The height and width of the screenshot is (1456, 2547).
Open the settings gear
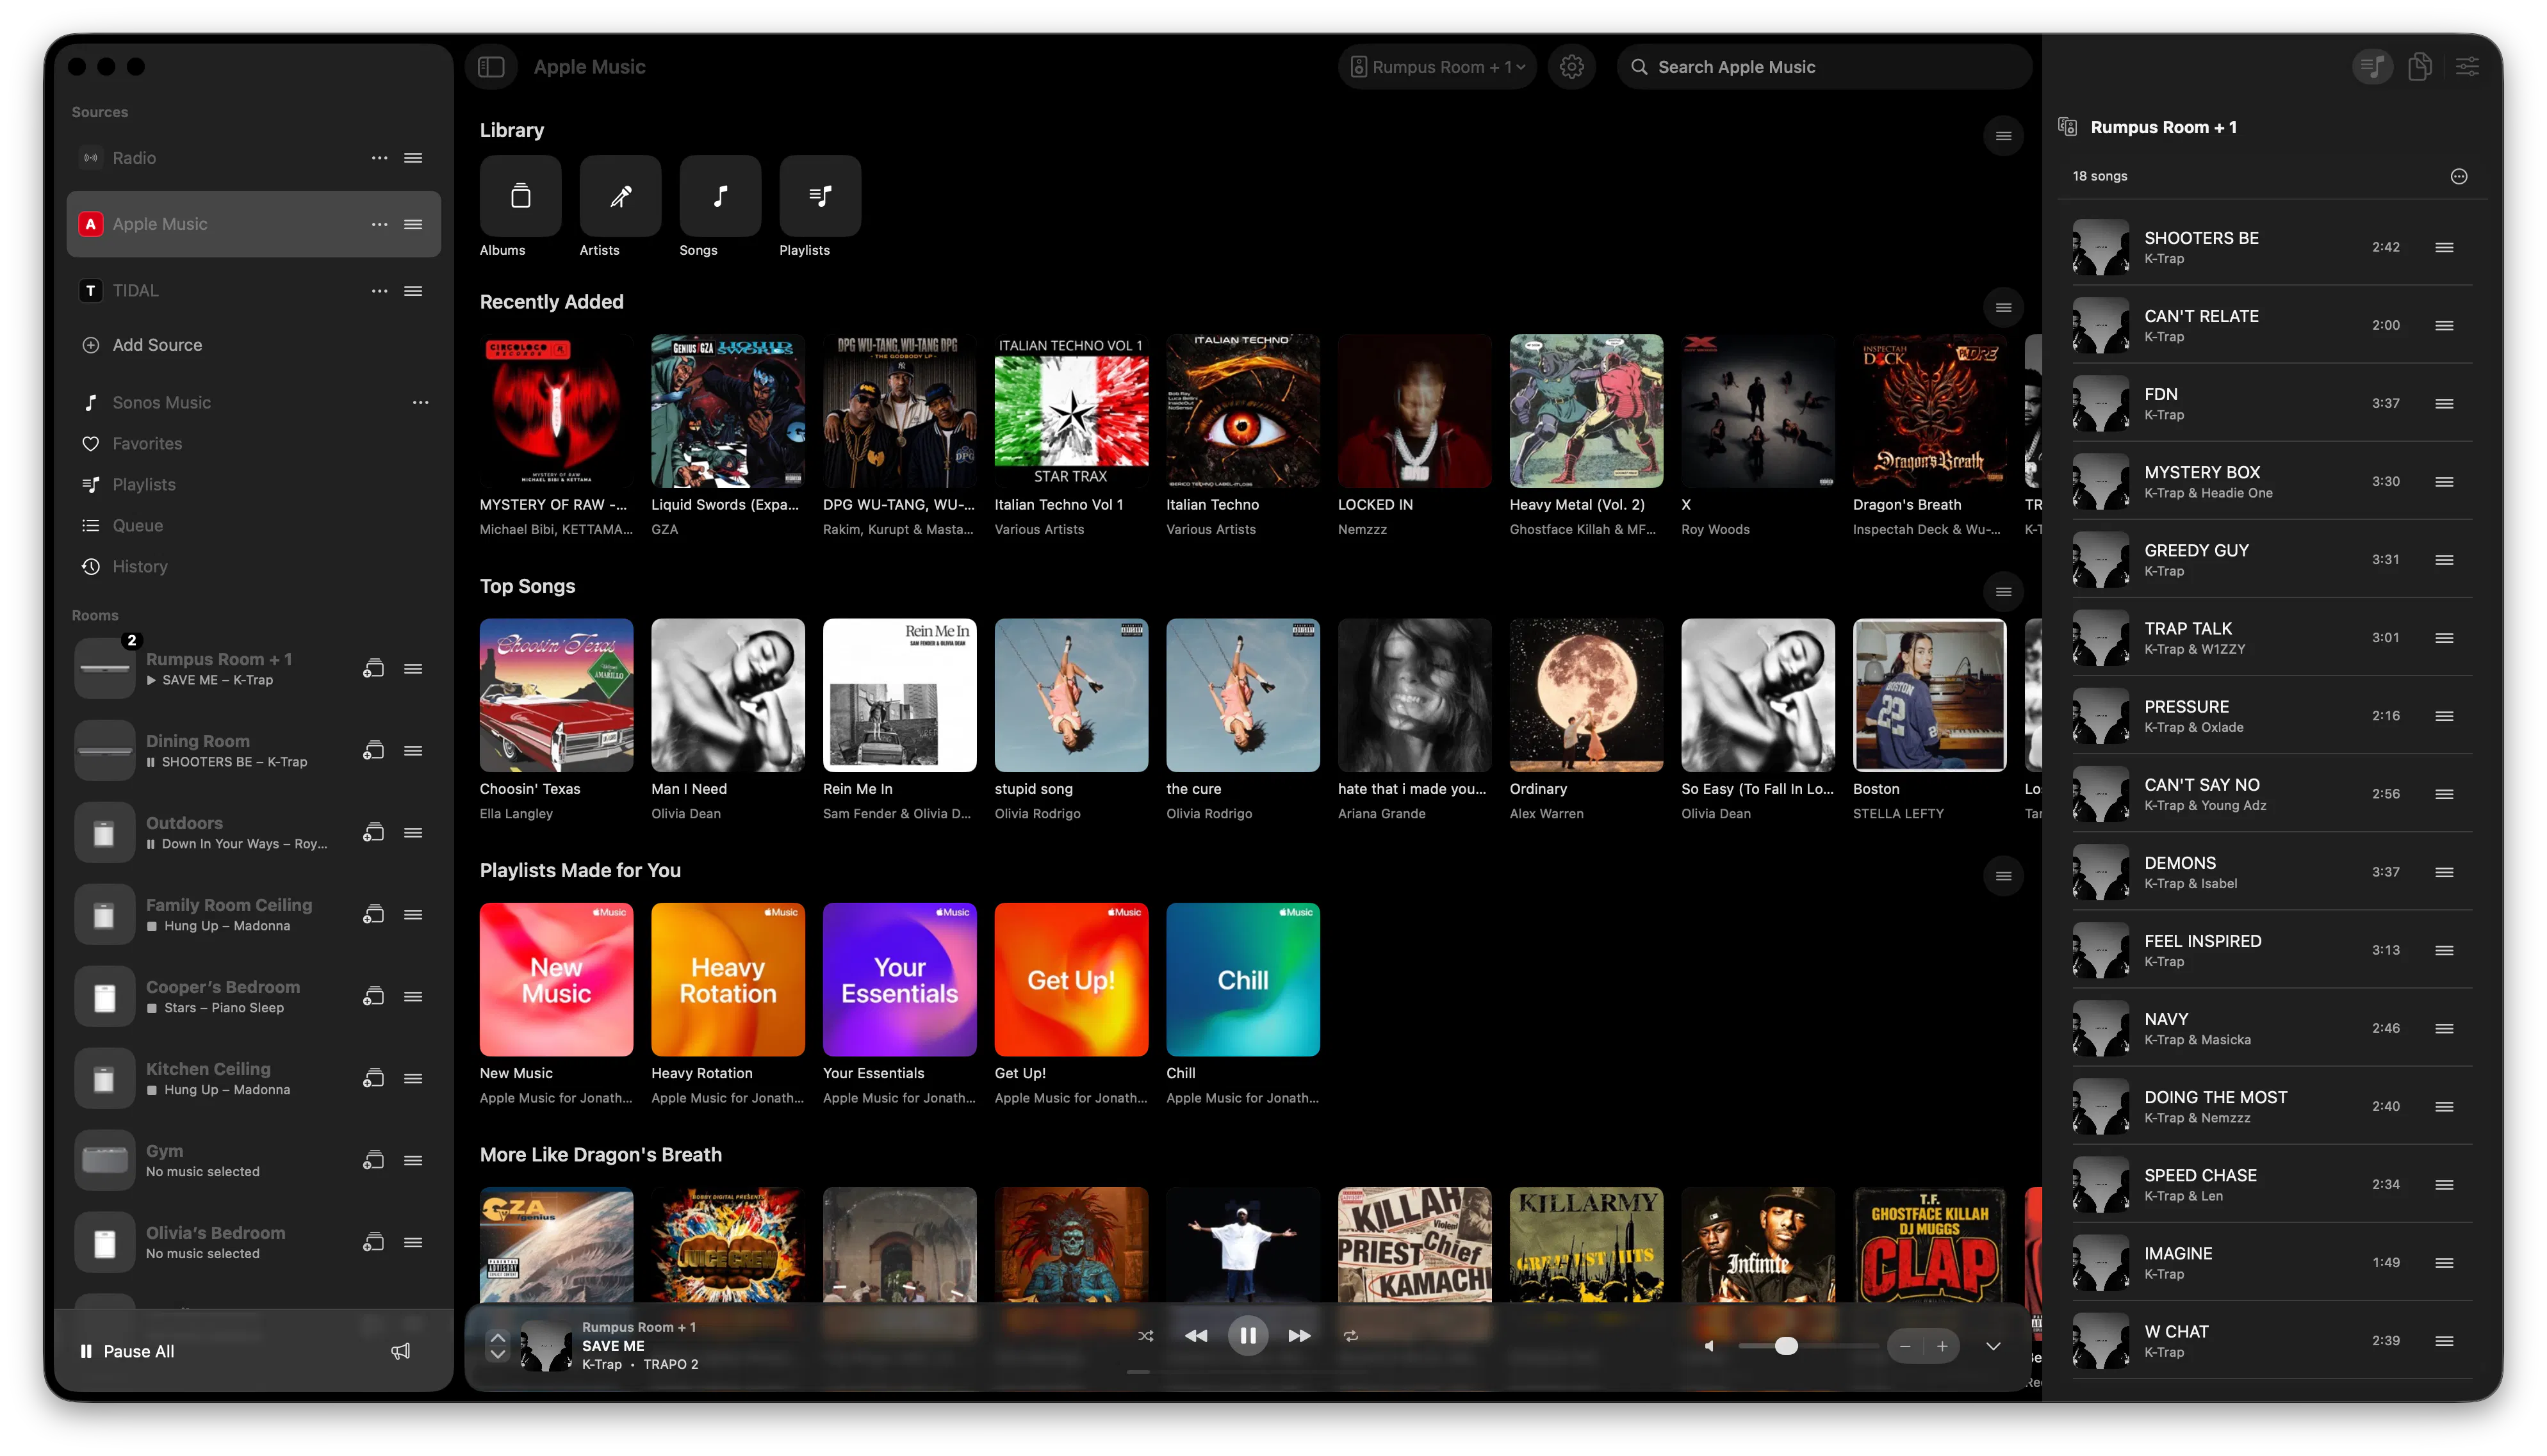[1571, 67]
